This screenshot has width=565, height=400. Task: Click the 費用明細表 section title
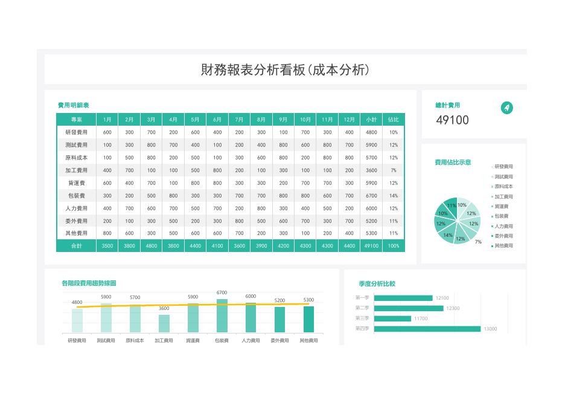pyautogui.click(x=74, y=105)
